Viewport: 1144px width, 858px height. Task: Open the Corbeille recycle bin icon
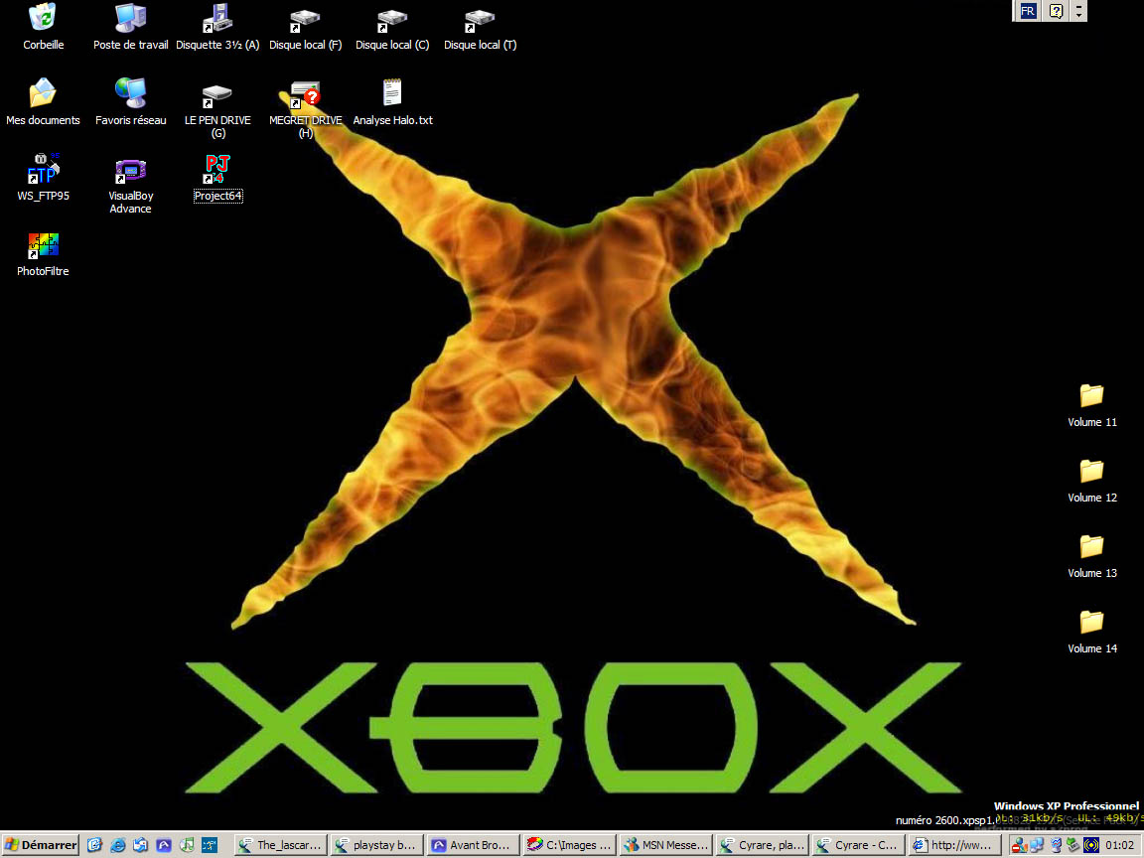click(x=43, y=27)
